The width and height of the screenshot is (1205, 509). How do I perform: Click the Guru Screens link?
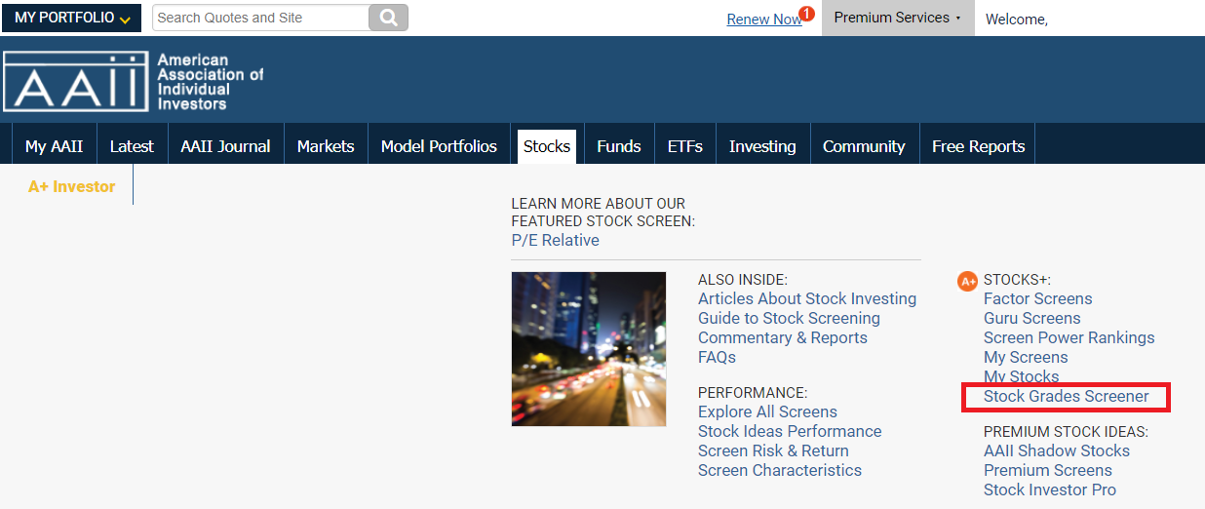click(x=1032, y=318)
